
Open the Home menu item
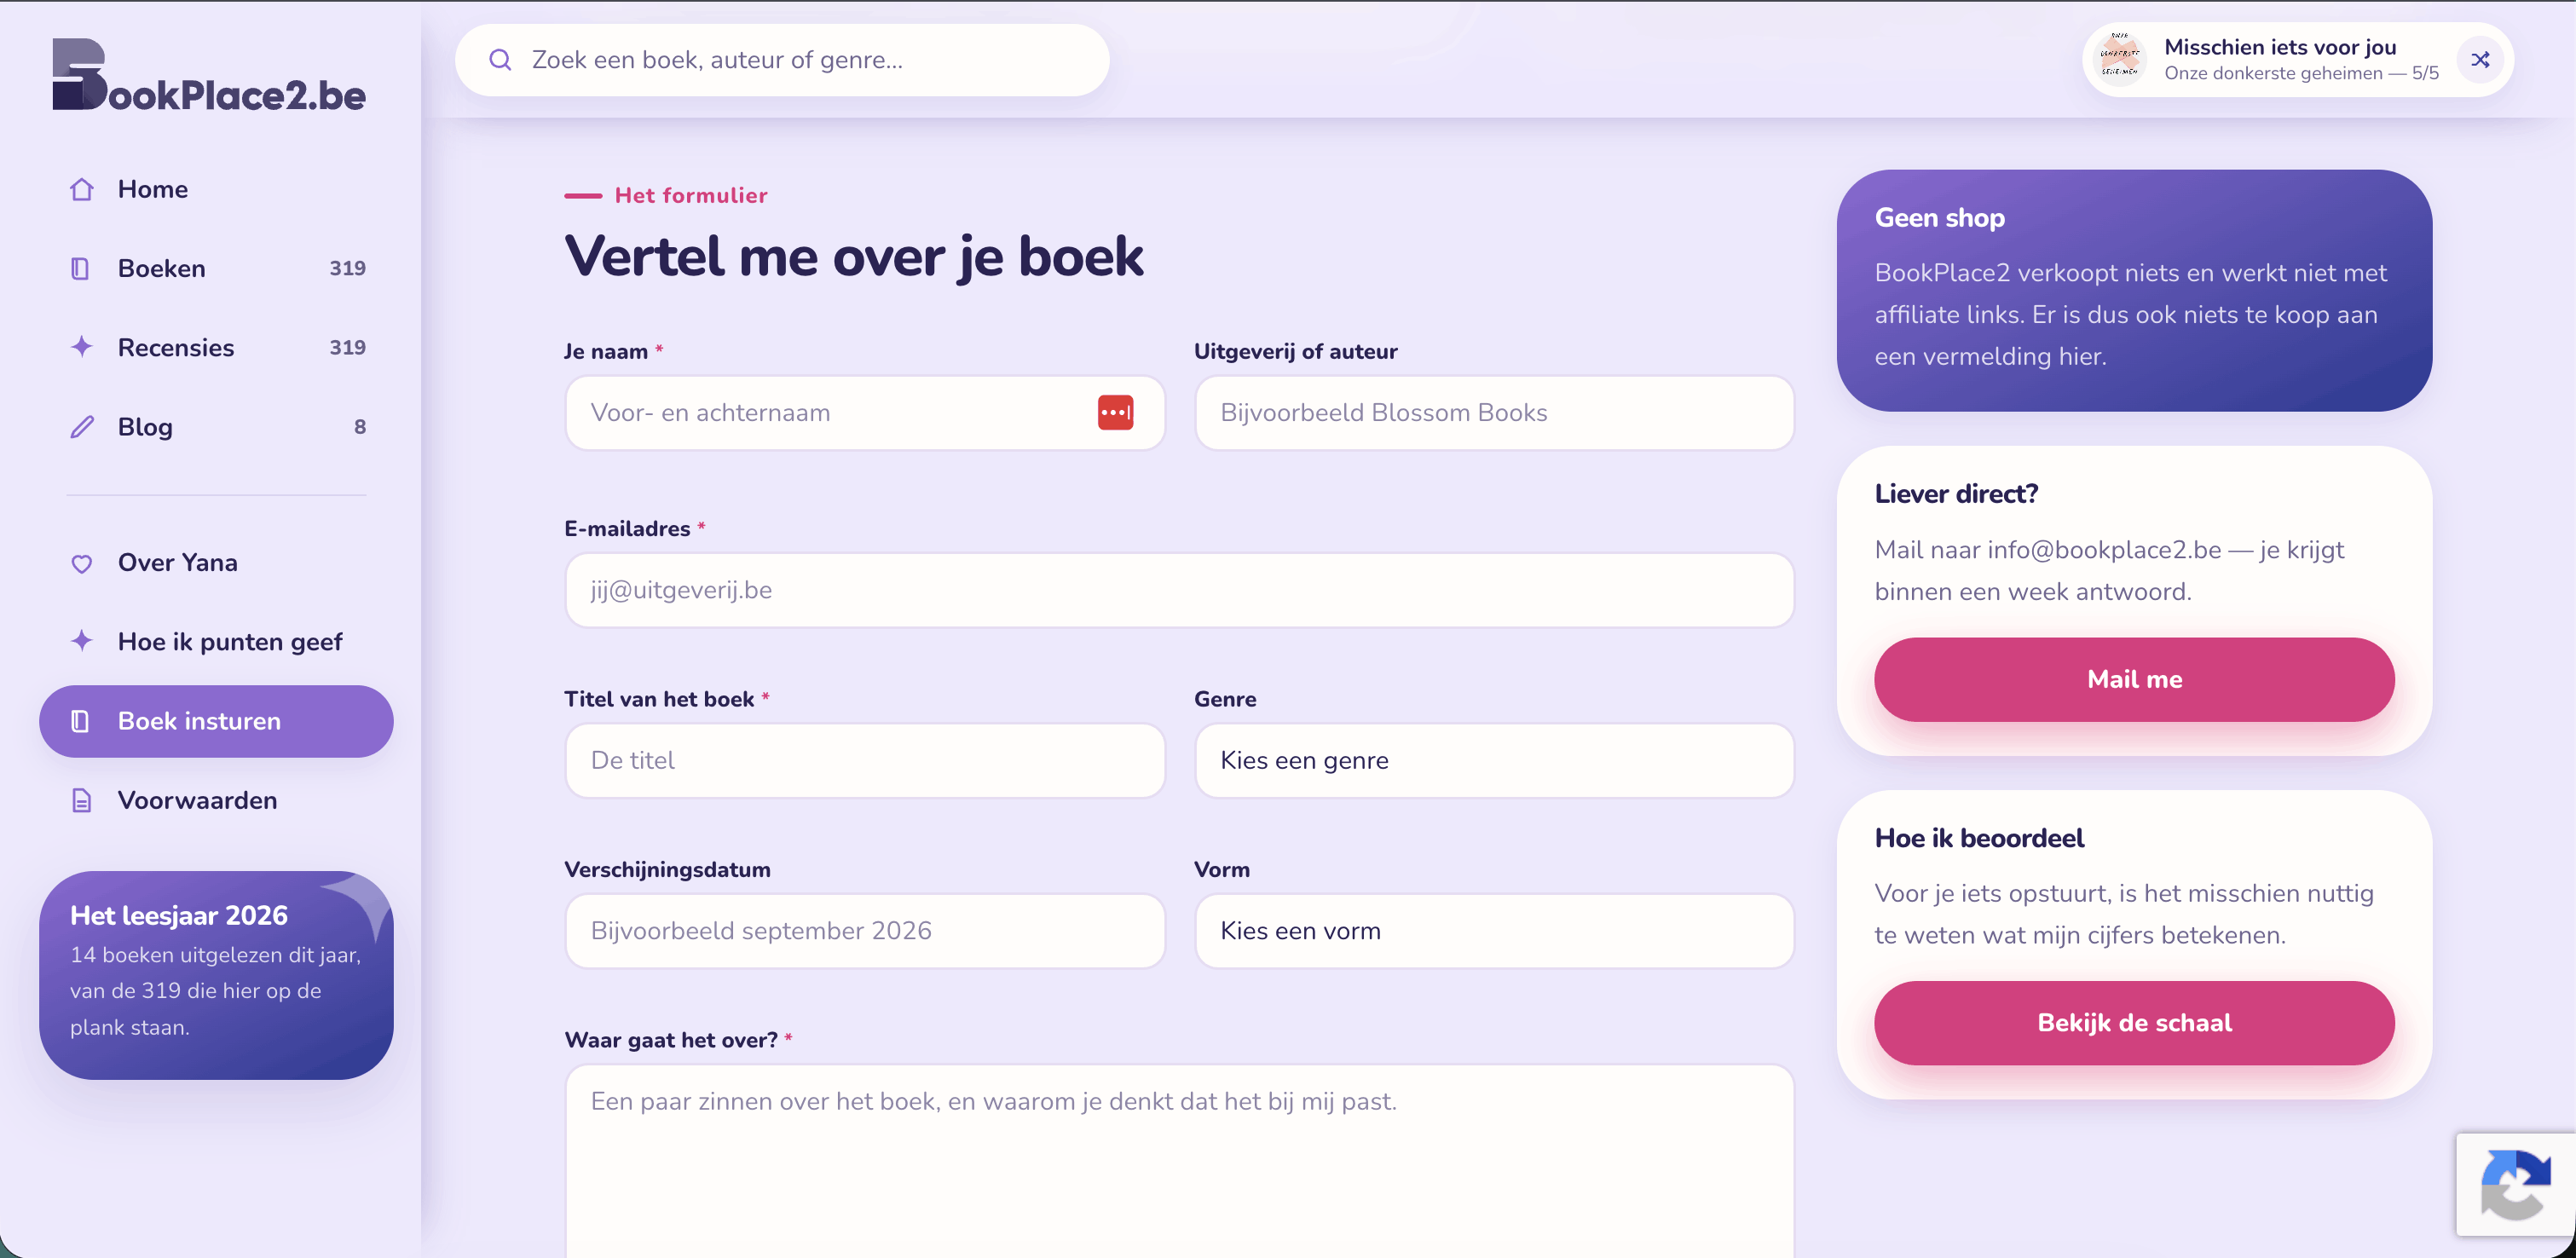216,189
